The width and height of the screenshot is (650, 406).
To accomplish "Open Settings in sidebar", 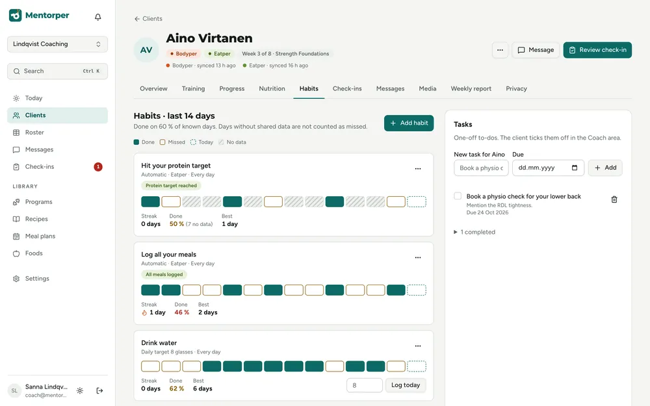I will tap(57, 279).
